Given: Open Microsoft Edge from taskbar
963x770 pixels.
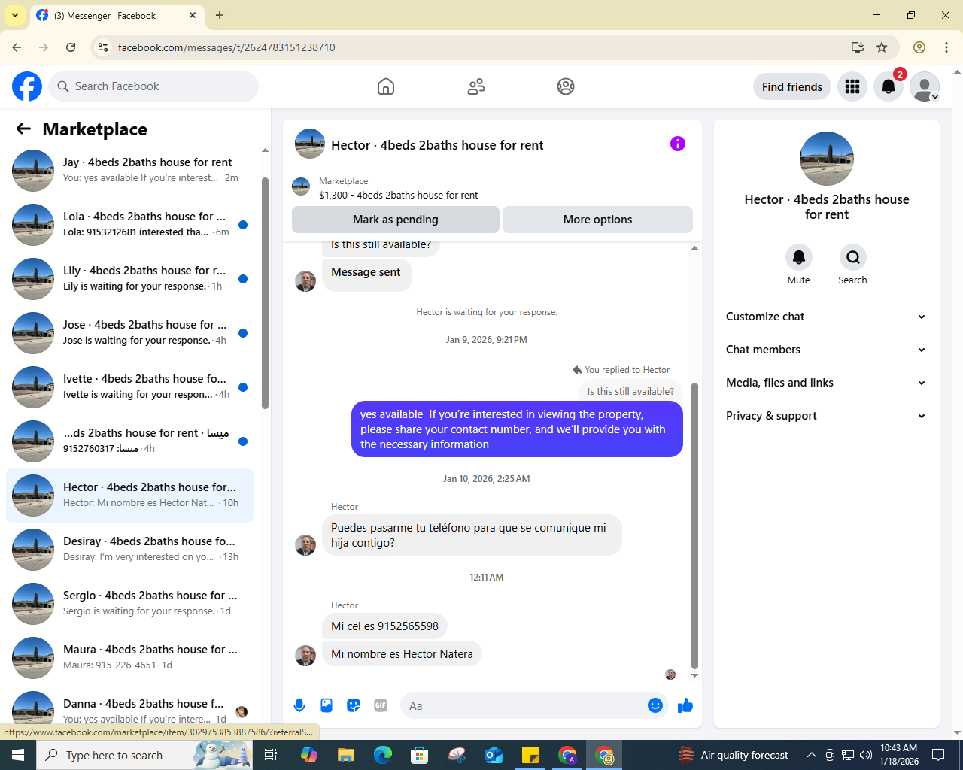Looking at the screenshot, I should [382, 755].
